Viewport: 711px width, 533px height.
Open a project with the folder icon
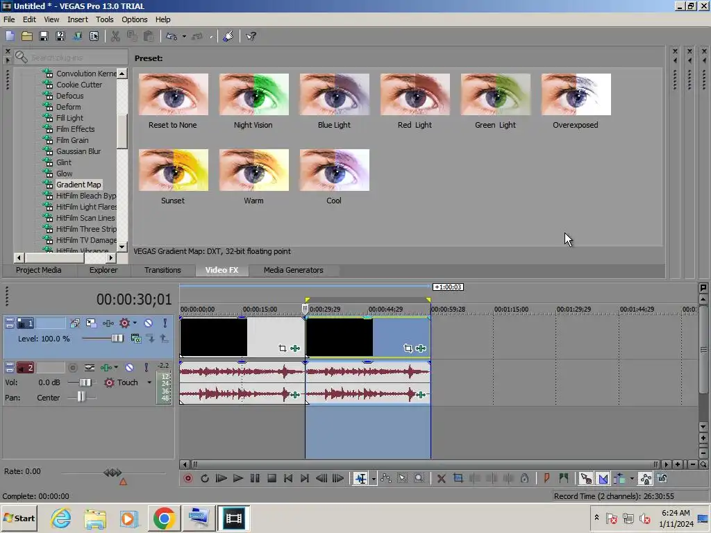[27, 36]
